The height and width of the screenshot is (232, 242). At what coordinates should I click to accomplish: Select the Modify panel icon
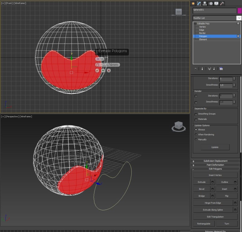click(x=199, y=3)
